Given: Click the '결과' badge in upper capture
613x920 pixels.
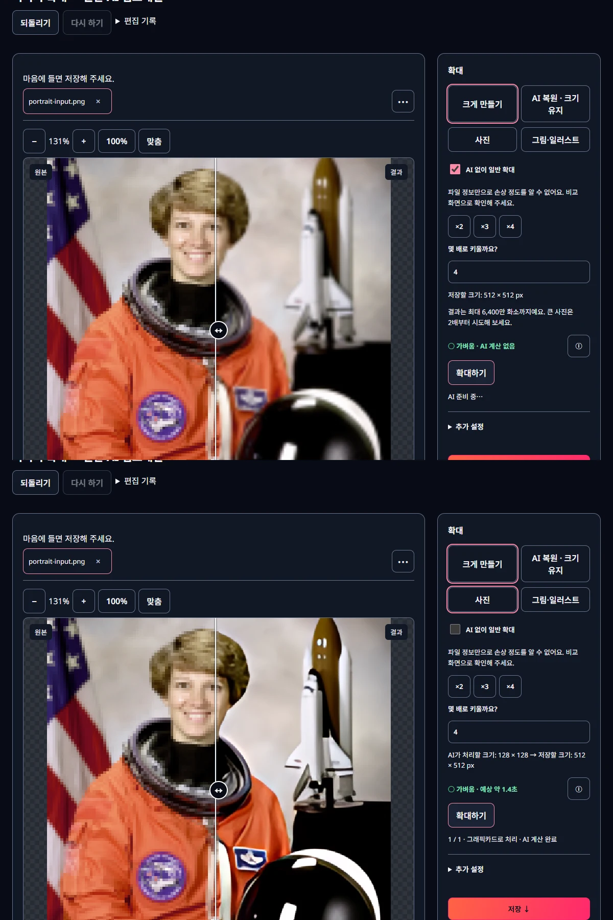Looking at the screenshot, I should point(396,172).
